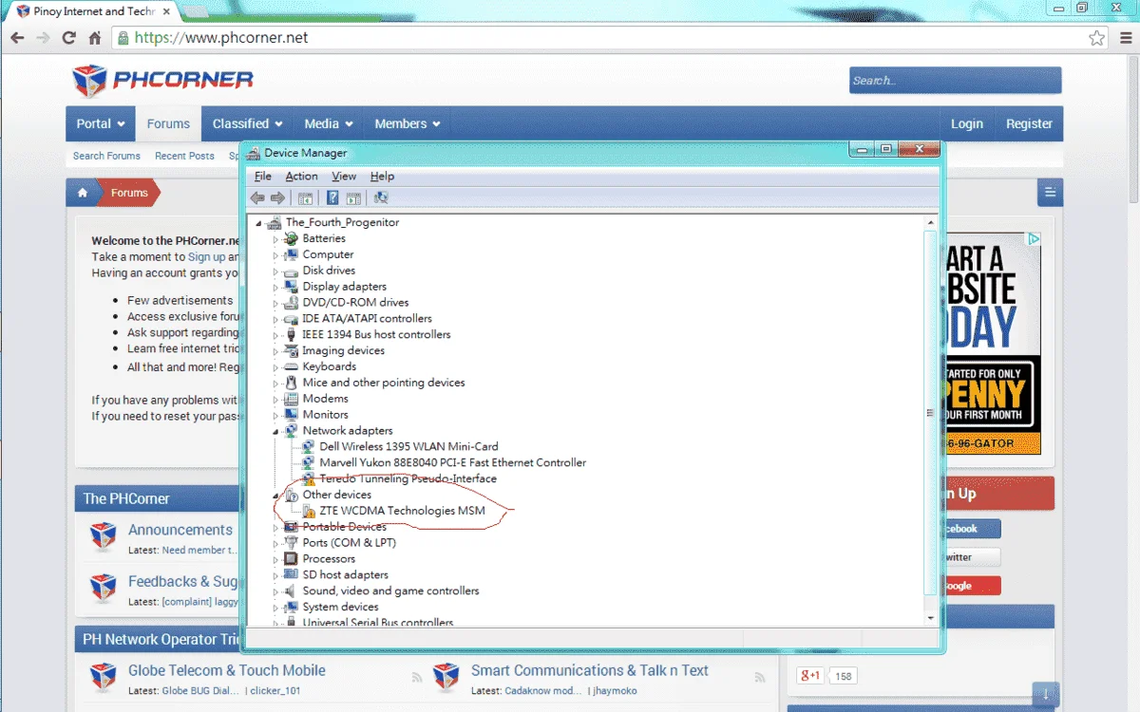Click the Show/Hide Console Tree toolbar icon

tap(305, 197)
